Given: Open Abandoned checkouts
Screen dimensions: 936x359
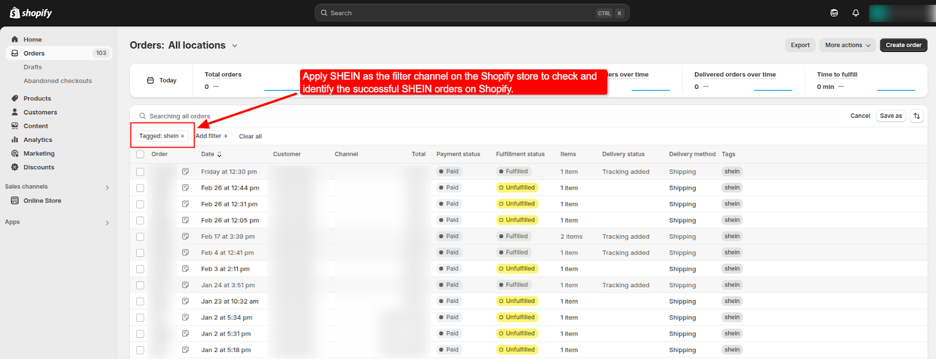Looking at the screenshot, I should (57, 81).
